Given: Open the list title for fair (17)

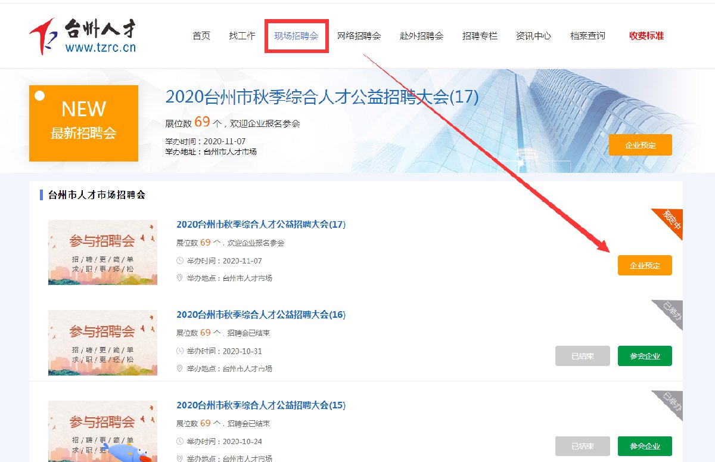Looking at the screenshot, I should point(261,224).
